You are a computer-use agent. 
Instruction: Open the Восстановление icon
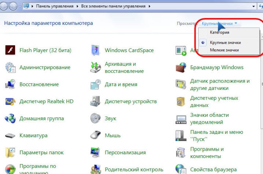(x=10, y=84)
